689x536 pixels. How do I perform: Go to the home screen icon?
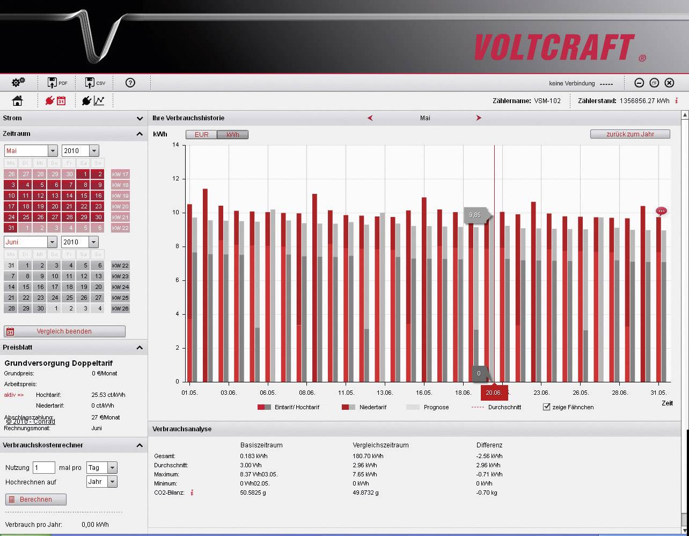18,100
